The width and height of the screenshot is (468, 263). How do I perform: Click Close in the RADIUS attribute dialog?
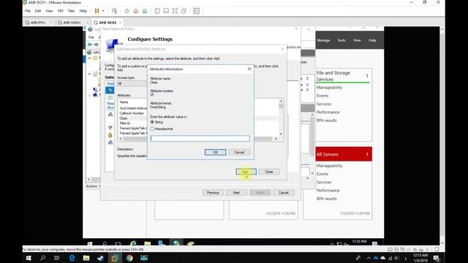point(269,172)
